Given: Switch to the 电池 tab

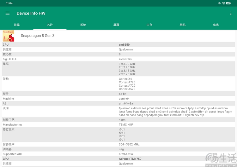Looking at the screenshot, I should tap(216, 25).
